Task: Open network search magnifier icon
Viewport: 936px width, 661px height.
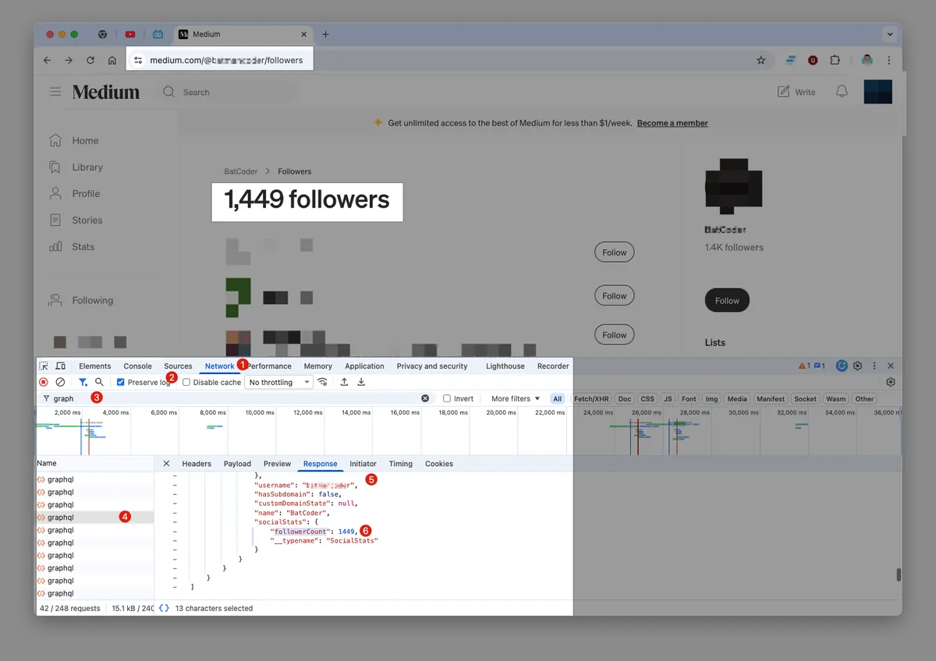Action: pos(99,382)
